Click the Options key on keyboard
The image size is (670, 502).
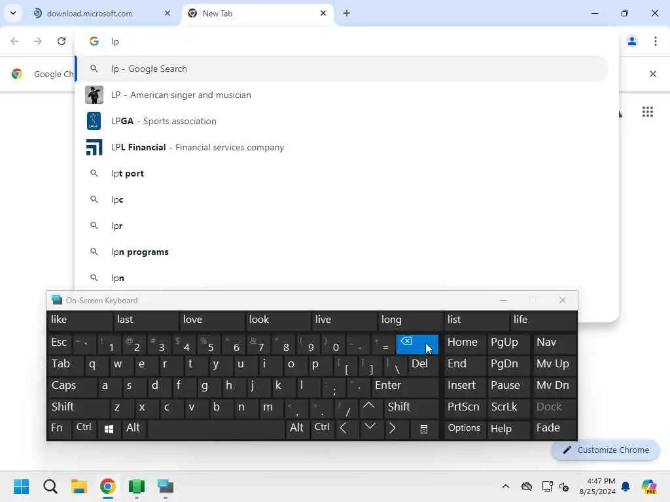click(x=465, y=429)
